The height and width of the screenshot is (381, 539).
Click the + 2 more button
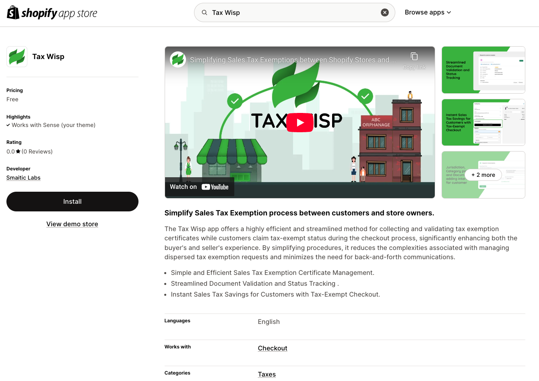tap(483, 175)
